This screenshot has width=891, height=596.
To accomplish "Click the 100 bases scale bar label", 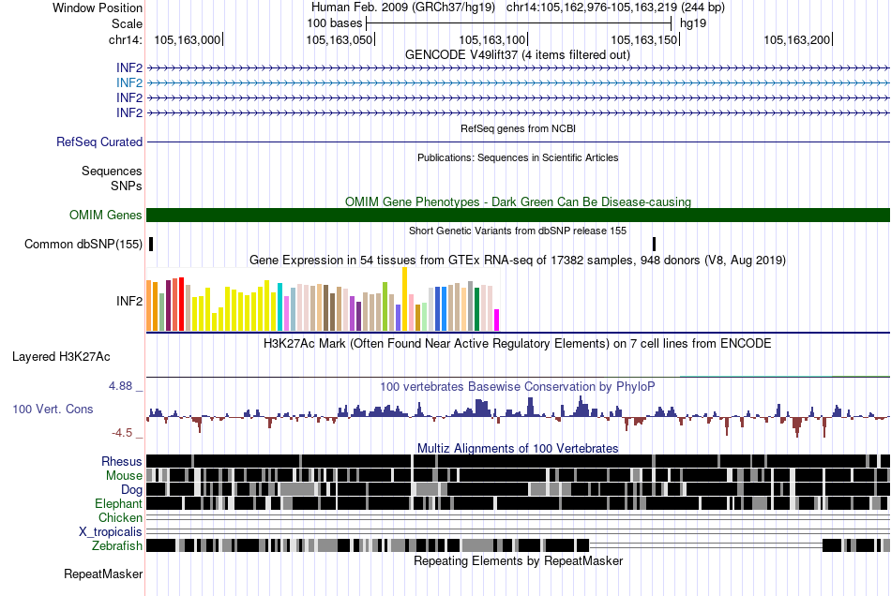I will pos(334,23).
